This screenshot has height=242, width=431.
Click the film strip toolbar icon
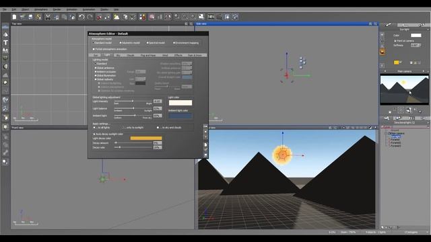tap(211, 17)
